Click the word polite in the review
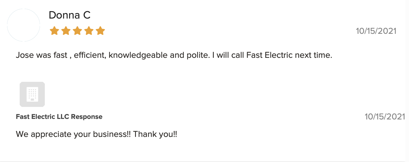409x162 pixels. (x=194, y=55)
